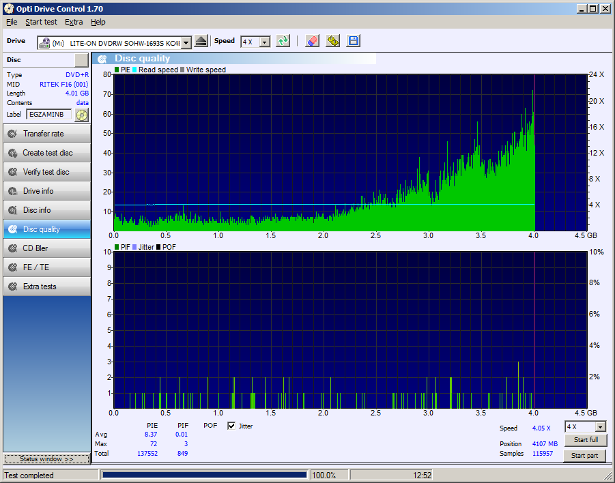Click the position value 4107 MB
Screen dimensions: 615x483
click(545, 444)
